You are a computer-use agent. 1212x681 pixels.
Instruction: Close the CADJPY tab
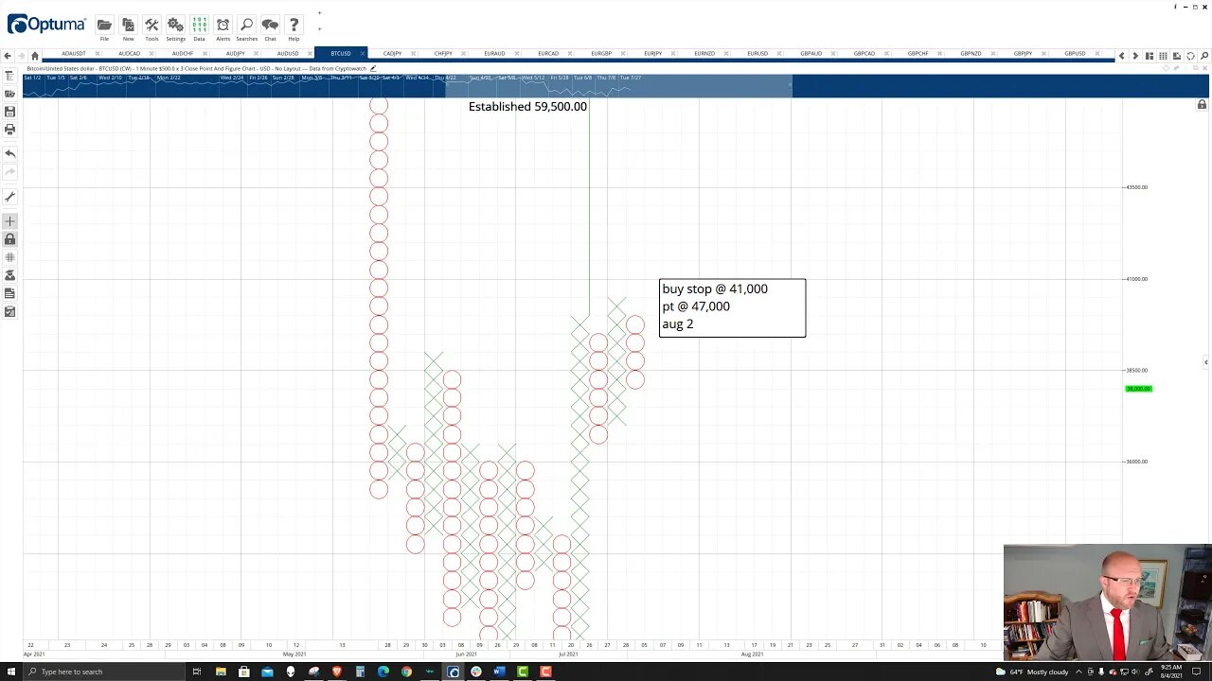(414, 54)
